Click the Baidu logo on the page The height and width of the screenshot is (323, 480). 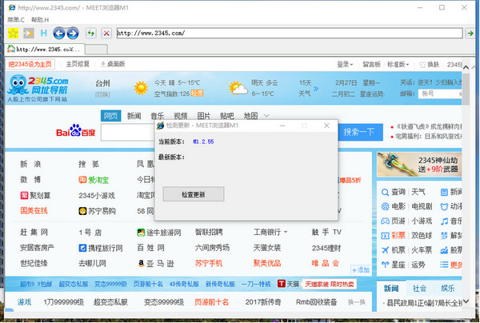pyautogui.click(x=76, y=130)
